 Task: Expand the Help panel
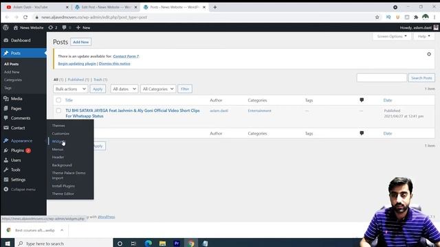coord(423,36)
